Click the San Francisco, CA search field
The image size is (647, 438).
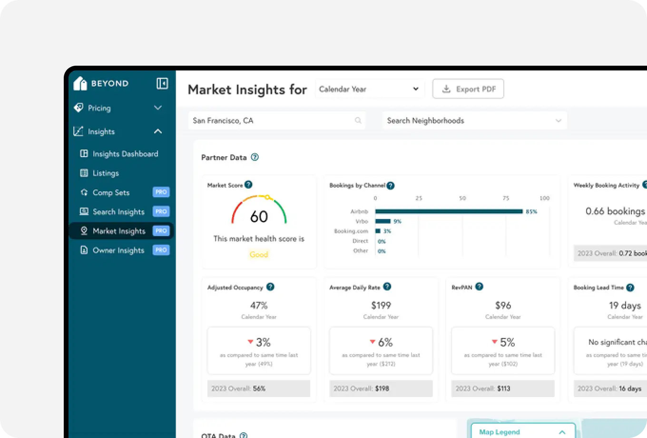271,121
